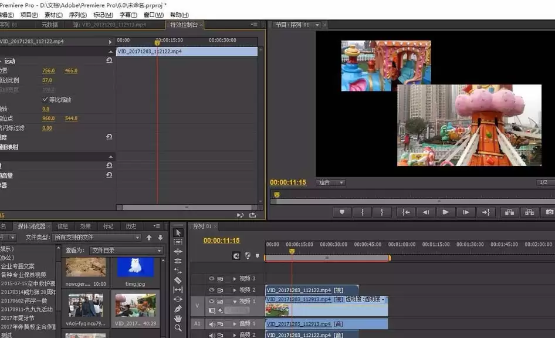This screenshot has width=555, height=338.
Task: Click the scale value 37.0
Action: pos(47,80)
